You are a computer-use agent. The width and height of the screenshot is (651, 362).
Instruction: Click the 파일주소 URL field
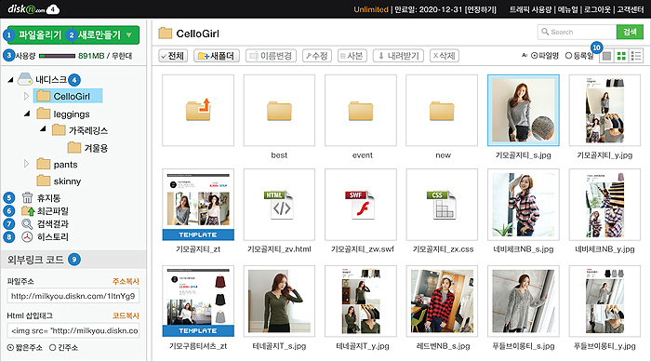click(x=73, y=296)
